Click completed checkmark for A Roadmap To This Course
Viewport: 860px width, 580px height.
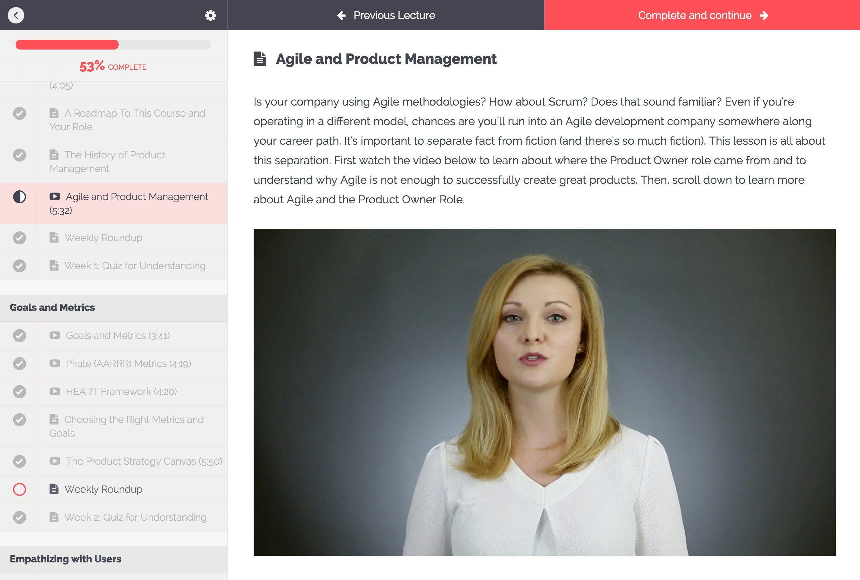pyautogui.click(x=20, y=113)
